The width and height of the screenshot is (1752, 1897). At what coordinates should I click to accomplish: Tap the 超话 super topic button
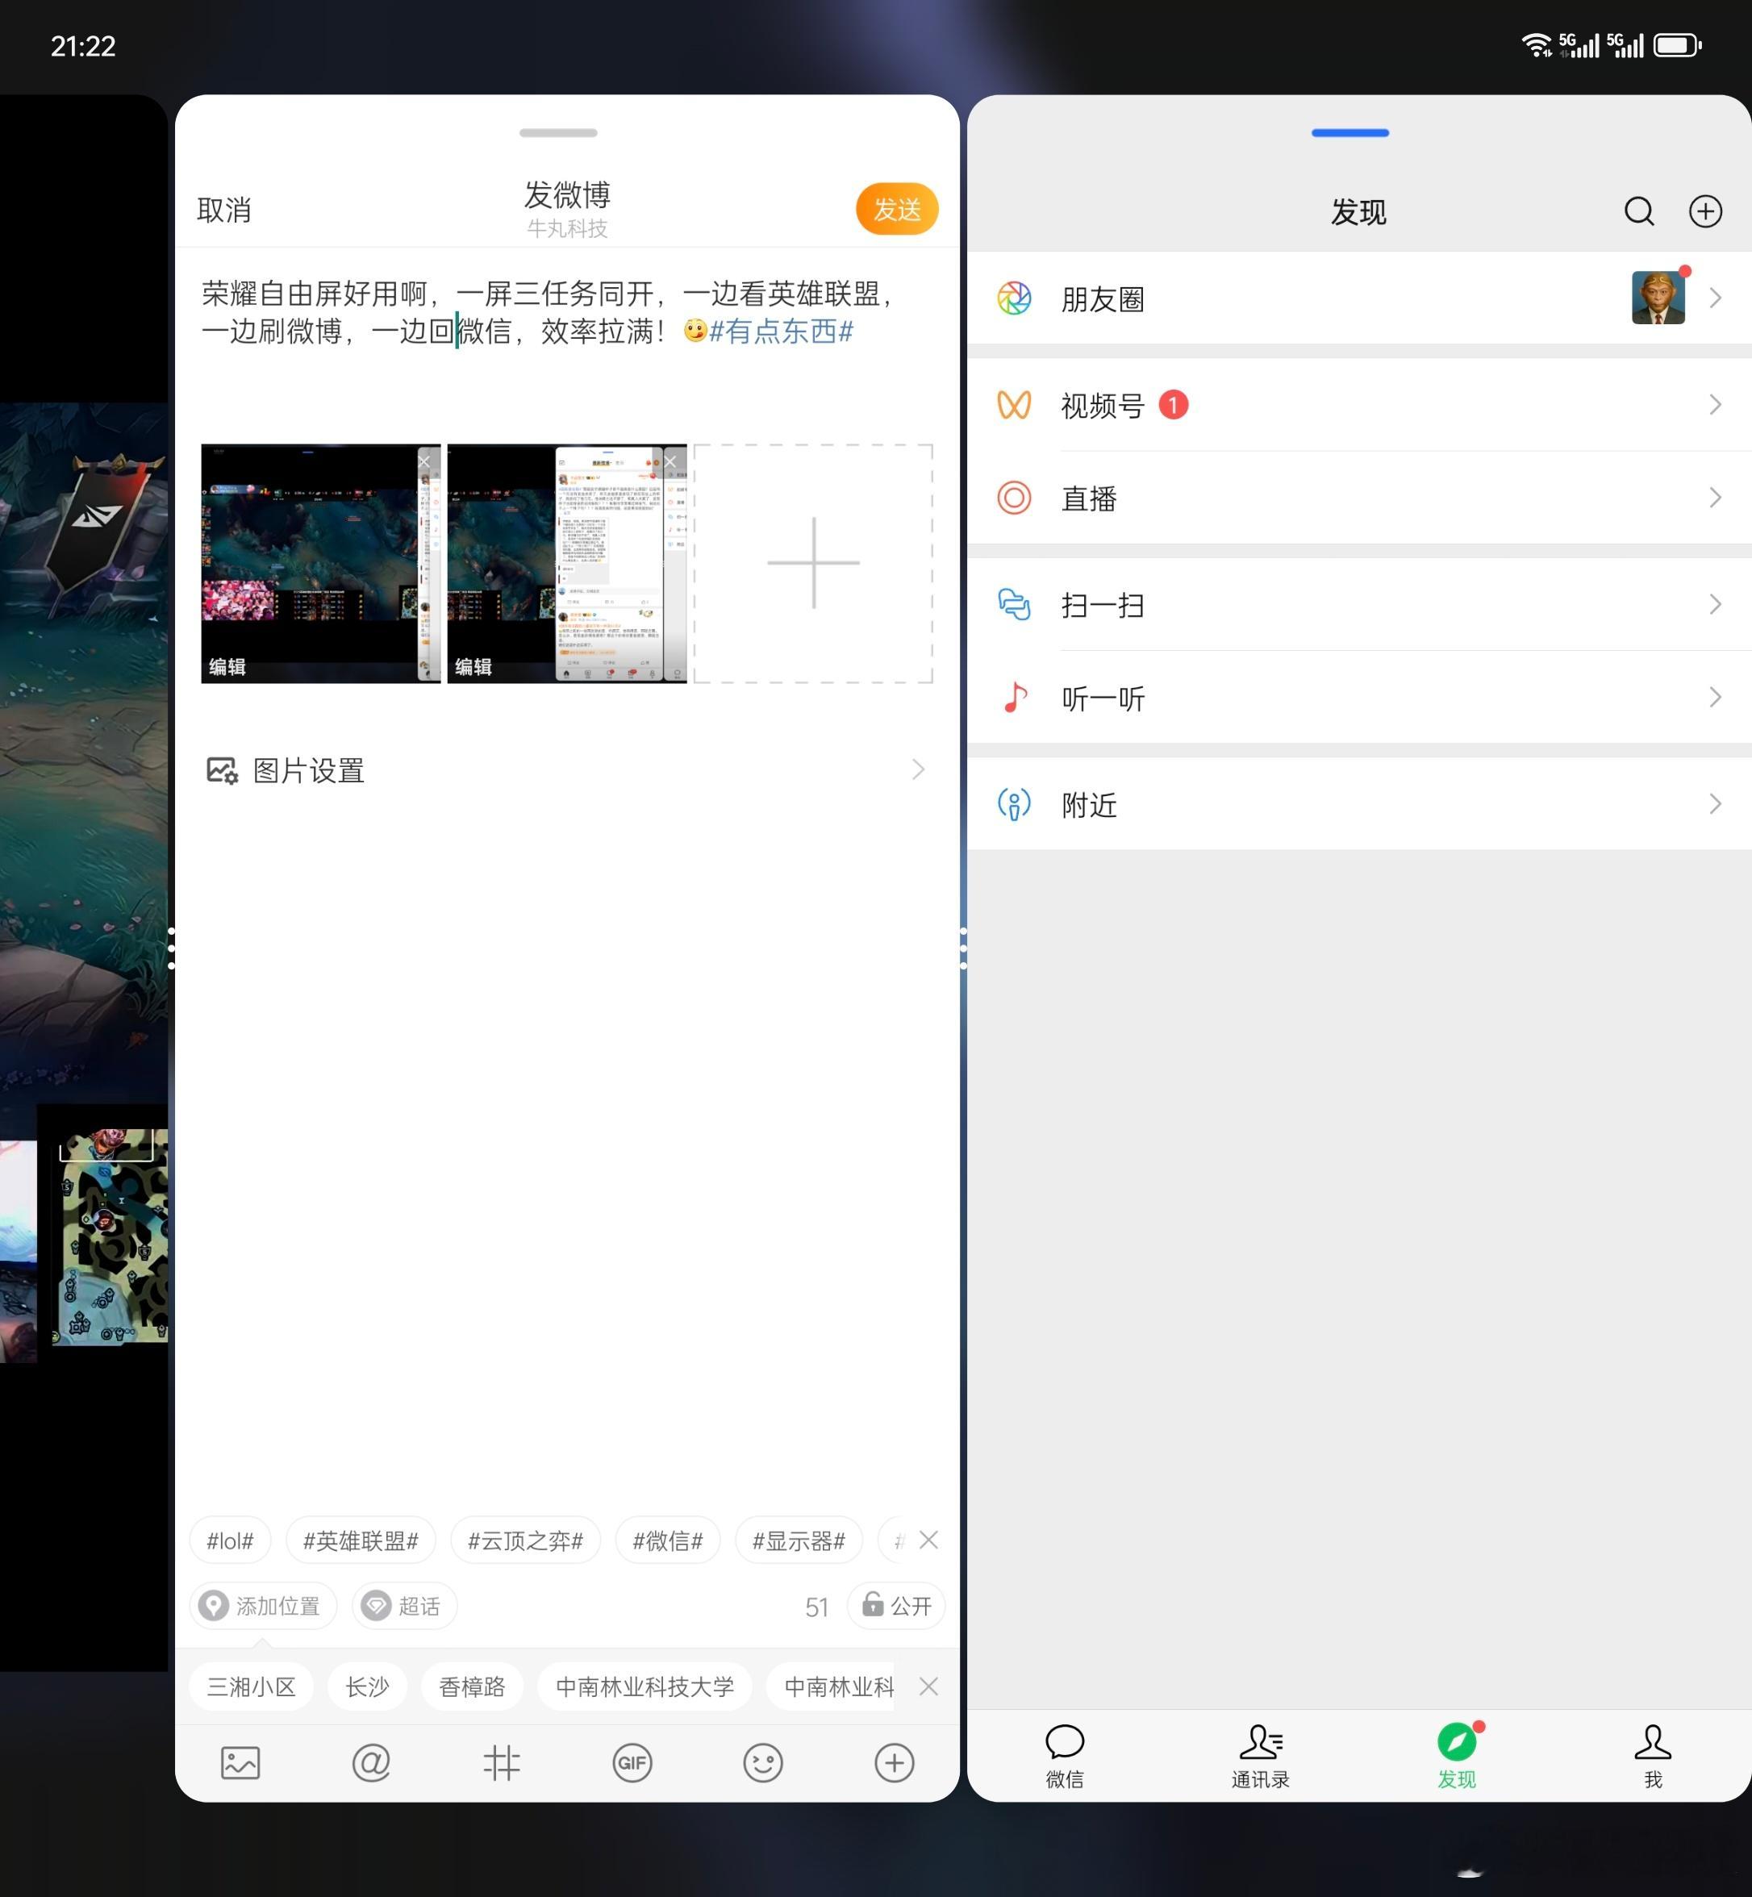click(x=405, y=1606)
